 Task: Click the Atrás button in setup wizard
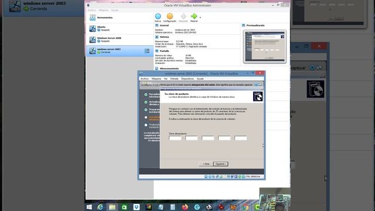[x=206, y=164]
